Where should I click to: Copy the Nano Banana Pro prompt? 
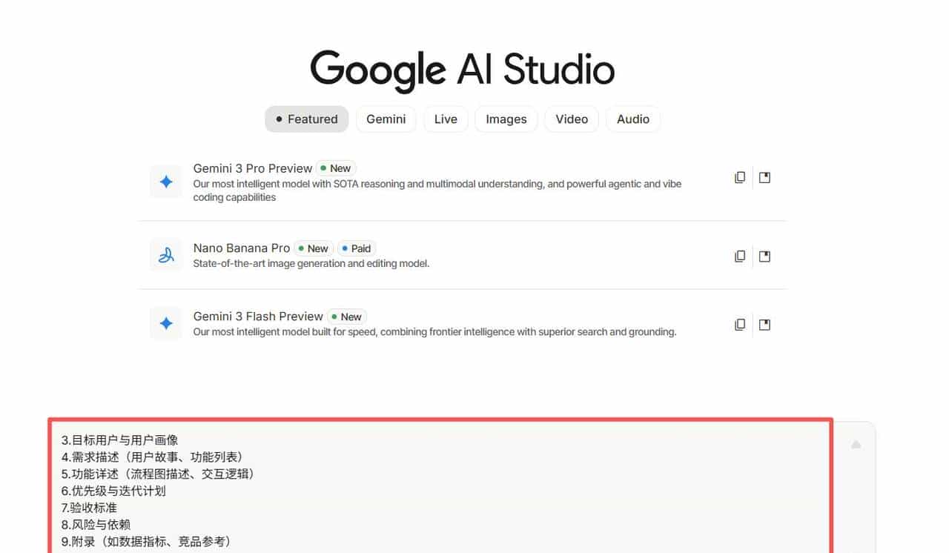pyautogui.click(x=739, y=256)
